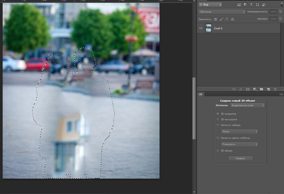284x194 pixels.
Task: Choose the 3D-объем radio option
Action: 218,151
